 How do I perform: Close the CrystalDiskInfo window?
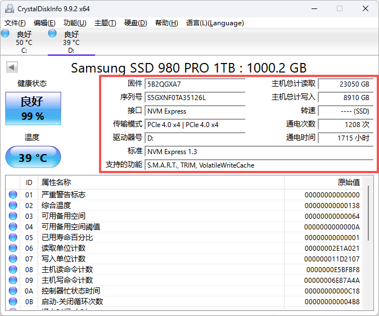click(366, 8)
